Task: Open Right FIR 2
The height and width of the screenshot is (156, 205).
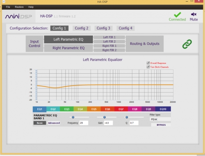Action: (109, 50)
